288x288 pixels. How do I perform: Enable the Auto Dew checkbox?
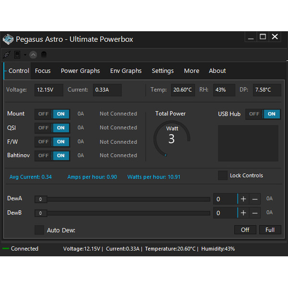[39, 230]
